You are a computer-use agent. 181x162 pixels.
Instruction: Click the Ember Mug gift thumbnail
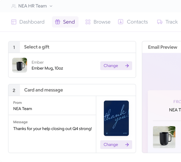click(x=20, y=65)
